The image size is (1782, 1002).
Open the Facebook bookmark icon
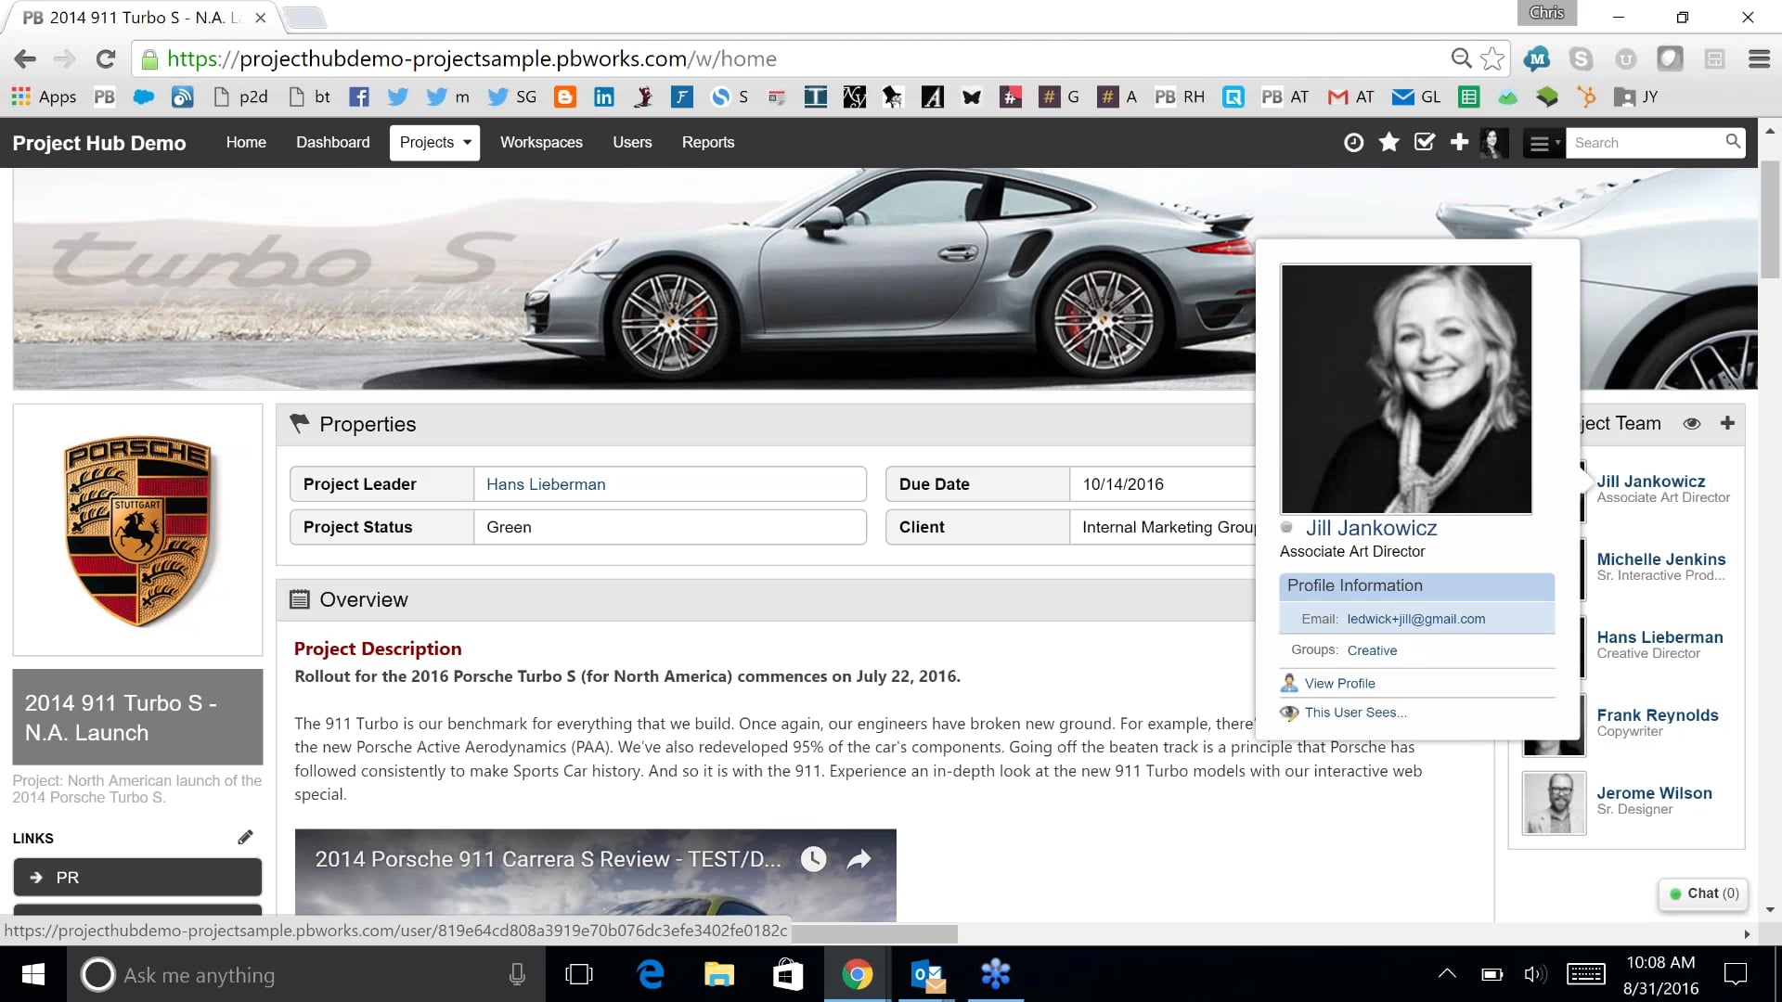tap(359, 96)
